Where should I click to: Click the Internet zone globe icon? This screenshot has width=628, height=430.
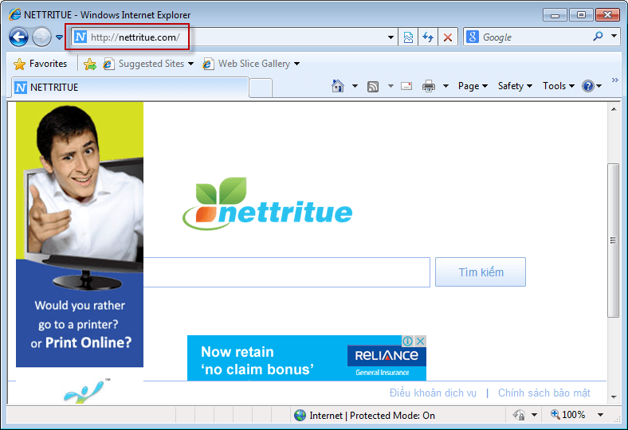click(300, 415)
